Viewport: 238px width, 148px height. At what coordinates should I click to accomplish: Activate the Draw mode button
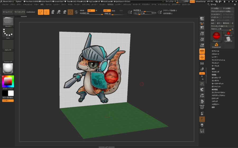[47, 12]
